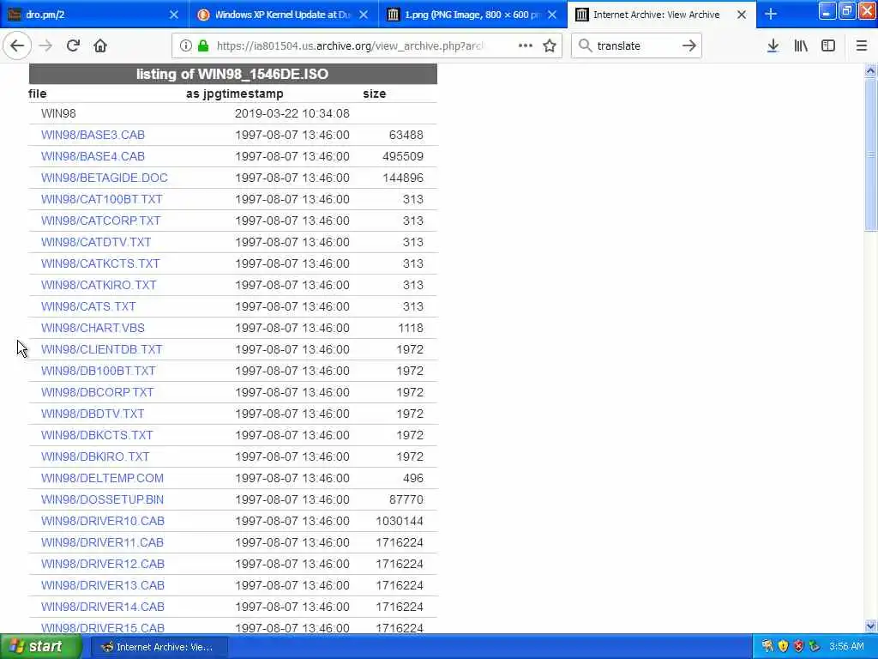The image size is (878, 659).
Task: Open WIN98/DBCORP.TXT link
Action: (98, 392)
